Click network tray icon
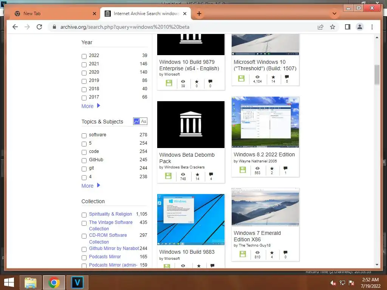Viewport: 387px width, 290px height. click(342, 283)
